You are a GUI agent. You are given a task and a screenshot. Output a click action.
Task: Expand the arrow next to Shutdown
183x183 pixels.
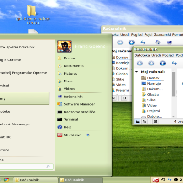coord(87,135)
